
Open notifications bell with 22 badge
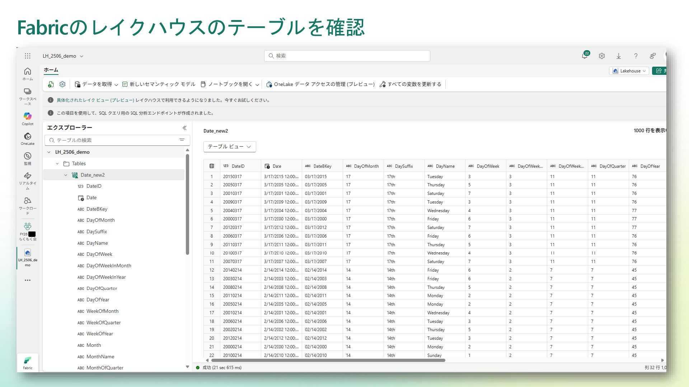point(585,56)
